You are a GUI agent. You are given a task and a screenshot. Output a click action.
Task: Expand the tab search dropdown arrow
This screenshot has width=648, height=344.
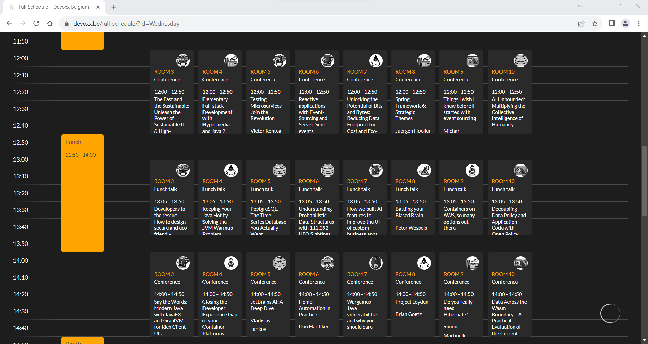pos(580,6)
